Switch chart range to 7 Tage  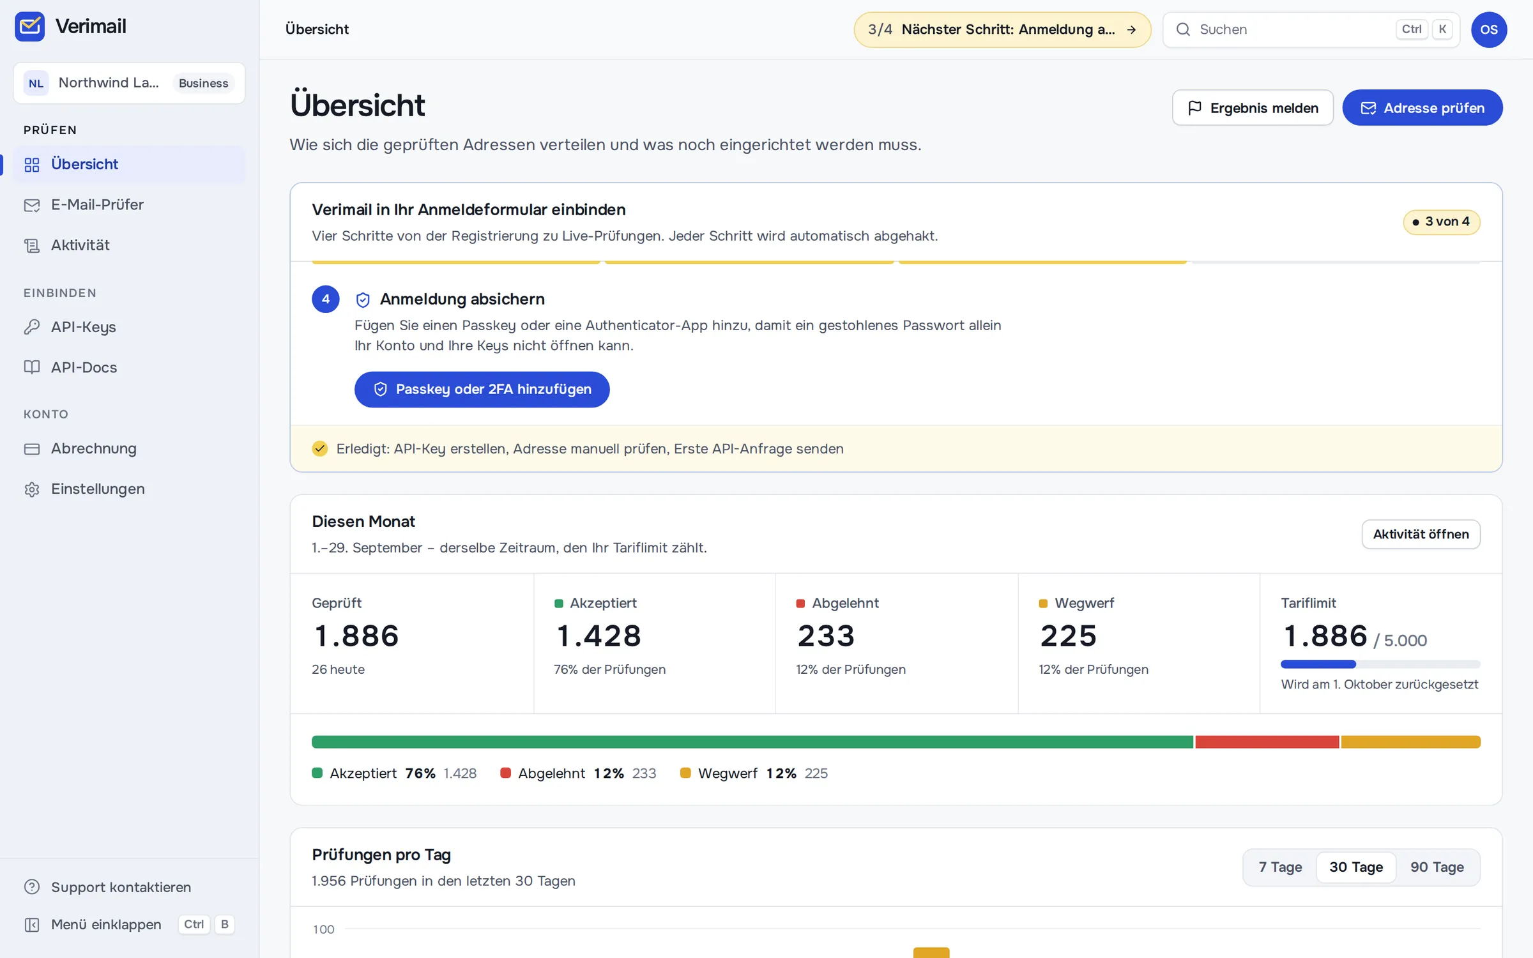pyautogui.click(x=1280, y=867)
